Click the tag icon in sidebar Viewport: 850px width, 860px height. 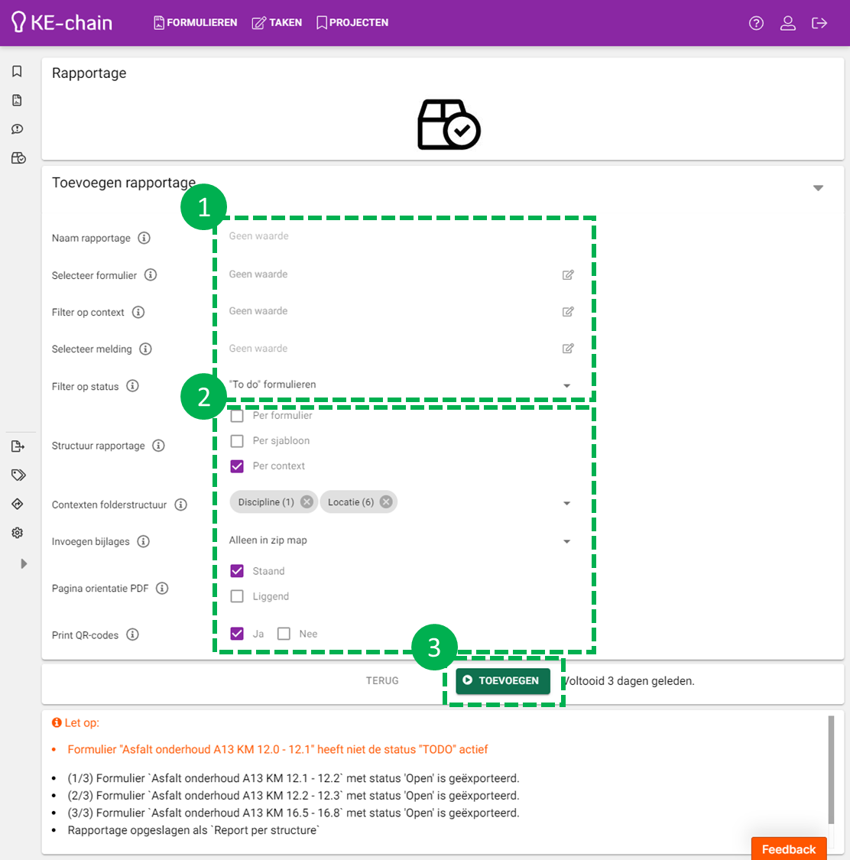point(18,475)
